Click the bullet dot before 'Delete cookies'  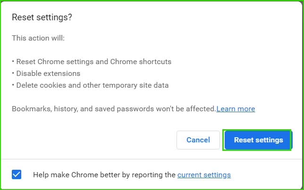[x=13, y=85]
